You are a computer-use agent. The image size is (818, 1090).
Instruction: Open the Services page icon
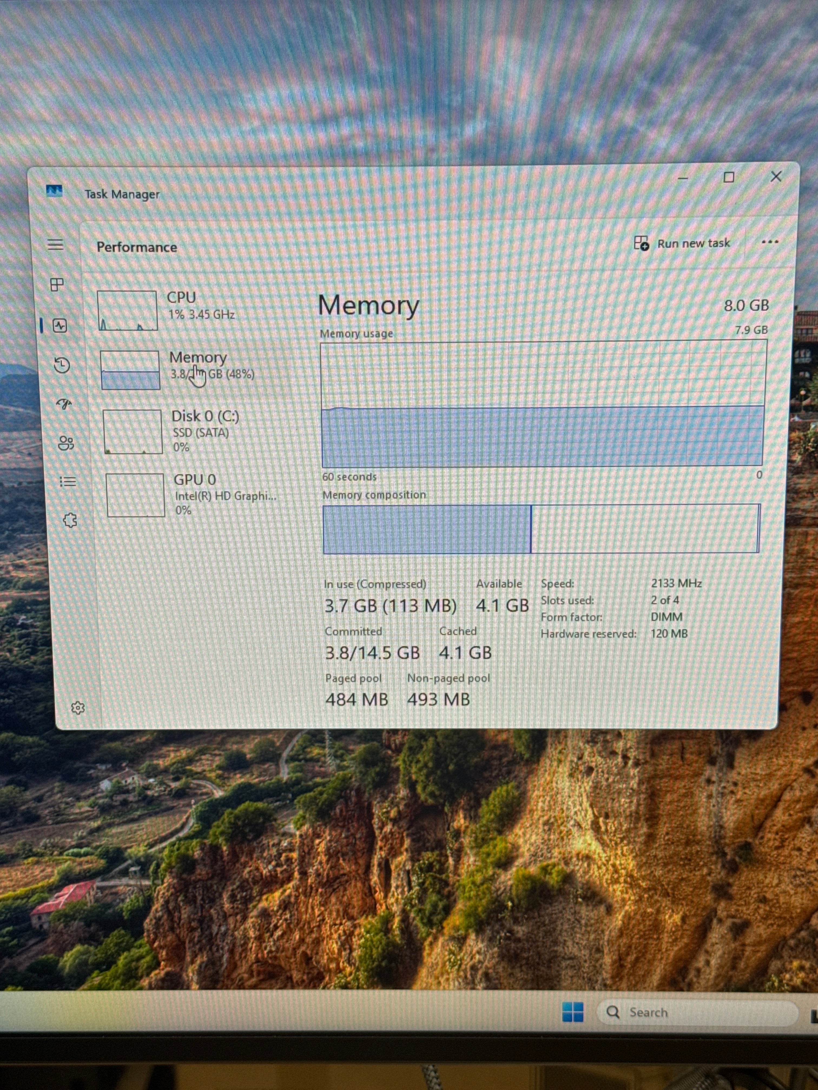(x=70, y=520)
